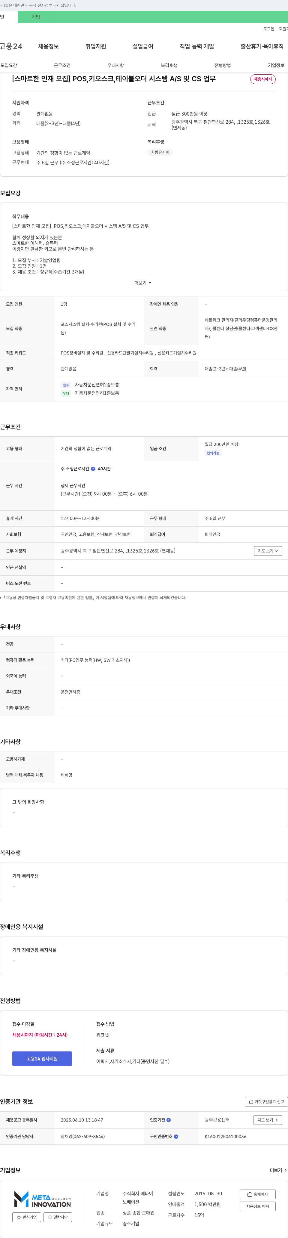The image size is (288, 1238).
Task: Click 로그인 link
Action: pos(269,29)
